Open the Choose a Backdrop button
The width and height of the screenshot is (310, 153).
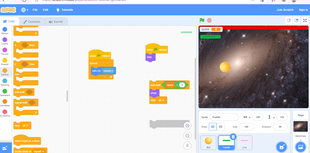300,147
